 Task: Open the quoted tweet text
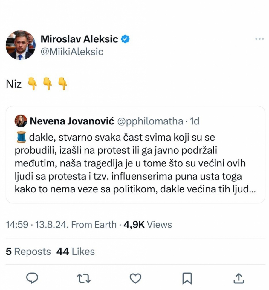134,163
